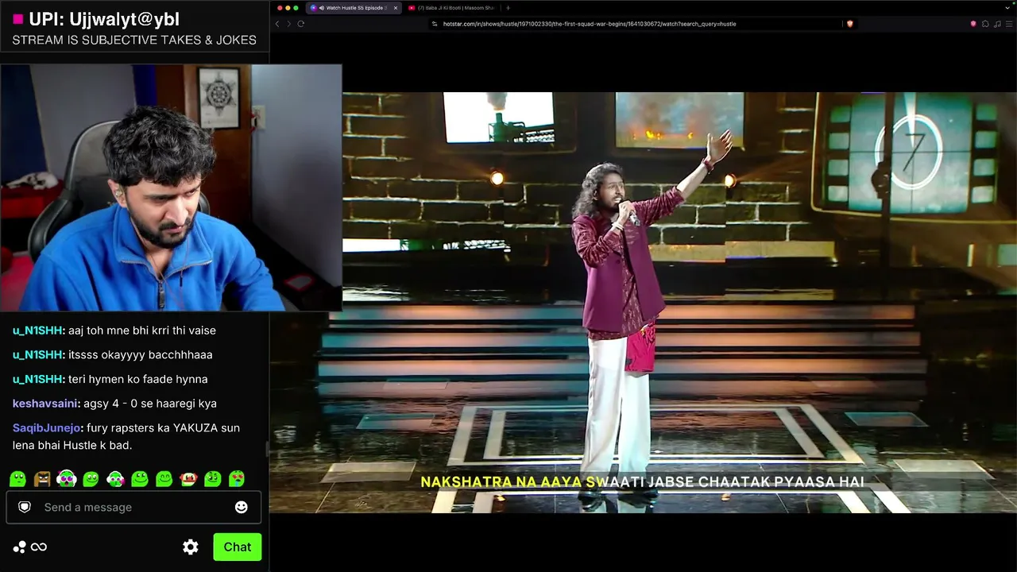Click 'agsy 4 - 0 se haaregi kya' message
Image resolution: width=1017 pixels, height=572 pixels.
150,404
